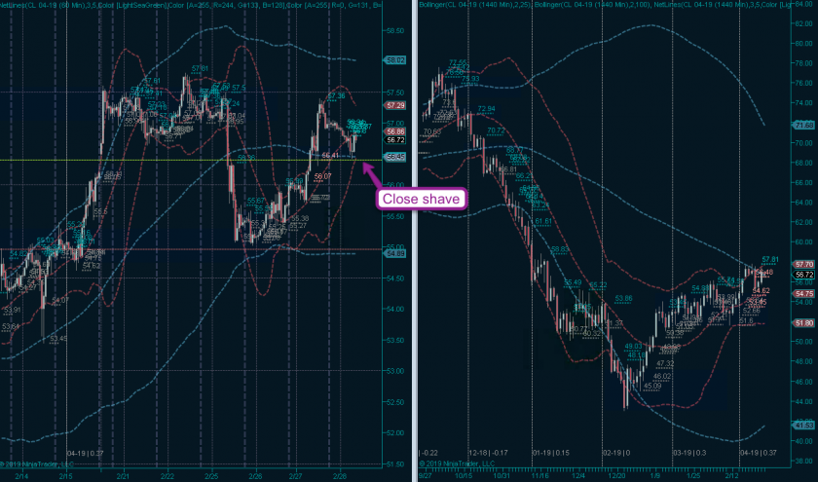
Task: Select the 56.07 net line label
Action: (x=322, y=176)
